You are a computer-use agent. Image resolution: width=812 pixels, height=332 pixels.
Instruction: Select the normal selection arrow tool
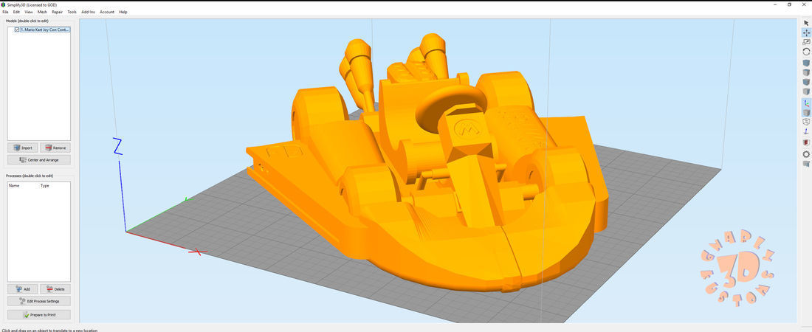(x=806, y=23)
